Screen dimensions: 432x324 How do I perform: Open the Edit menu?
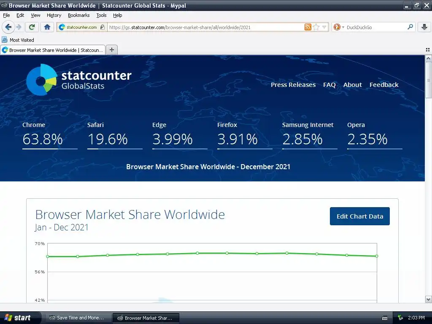click(20, 15)
